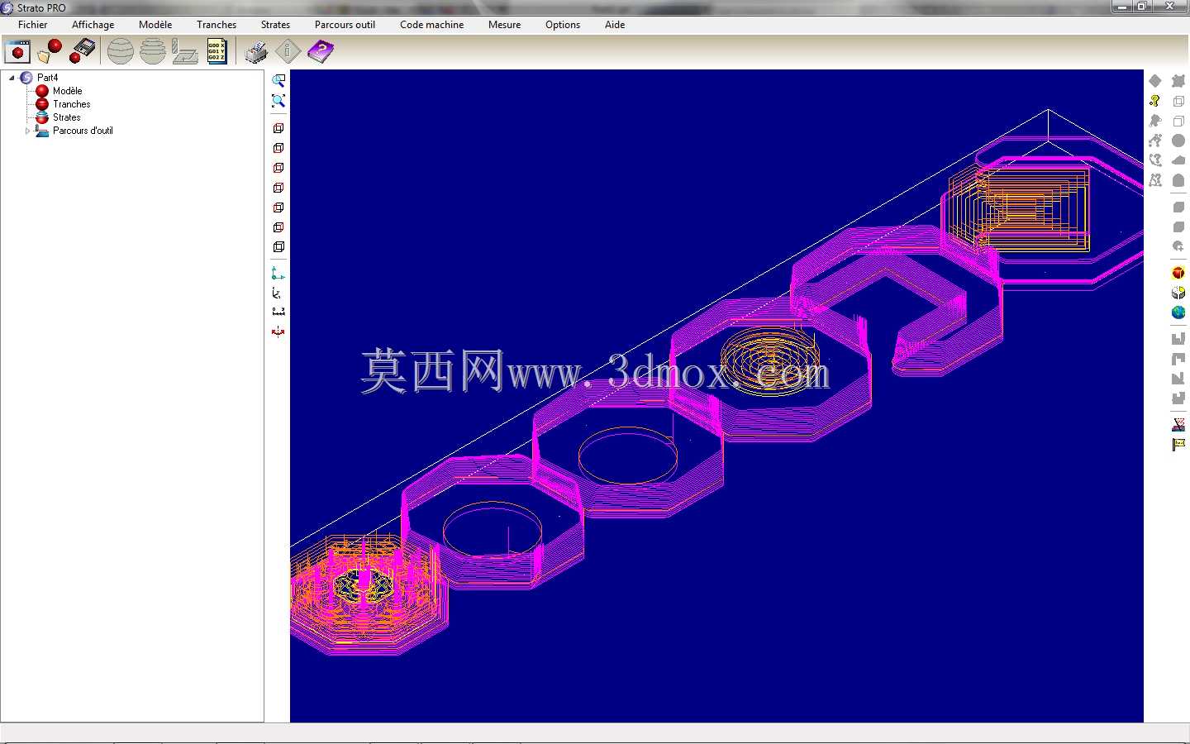Select Modèle in the project tree
The height and width of the screenshot is (744, 1190).
(x=67, y=91)
